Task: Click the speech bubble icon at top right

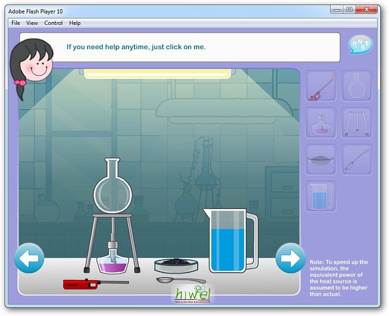Action: point(360,45)
